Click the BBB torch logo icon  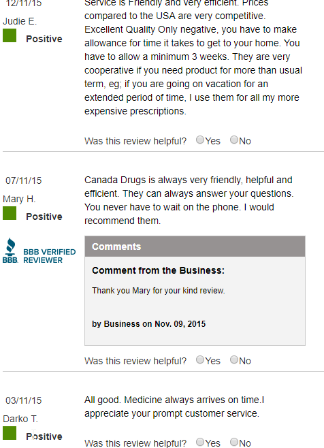pyautogui.click(x=10, y=251)
